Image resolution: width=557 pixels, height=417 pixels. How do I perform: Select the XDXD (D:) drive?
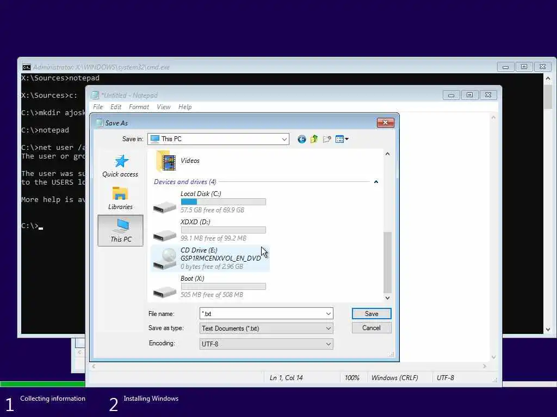pos(209,230)
